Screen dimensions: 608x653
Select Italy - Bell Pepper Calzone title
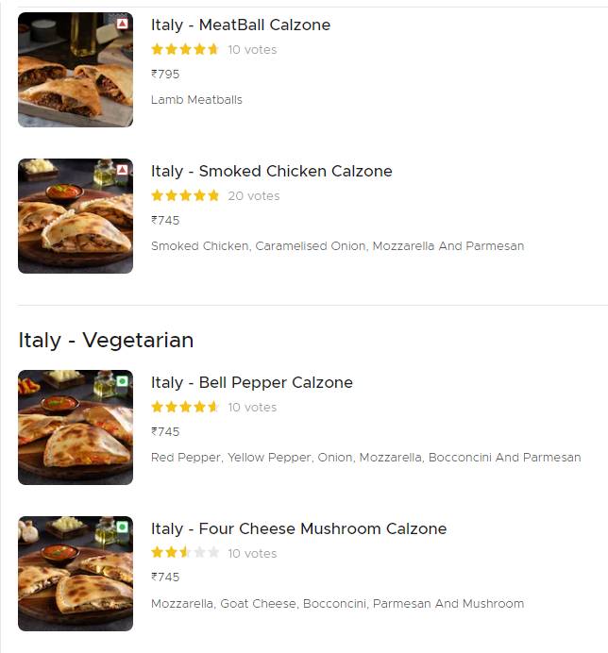pos(251,382)
